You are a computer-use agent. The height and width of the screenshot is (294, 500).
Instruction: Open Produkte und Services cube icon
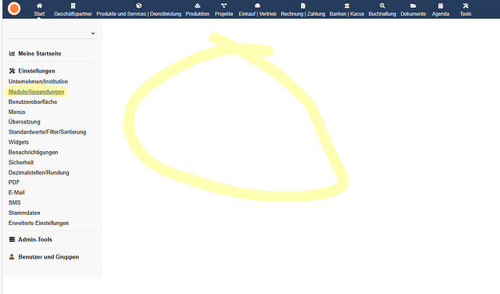[139, 6]
